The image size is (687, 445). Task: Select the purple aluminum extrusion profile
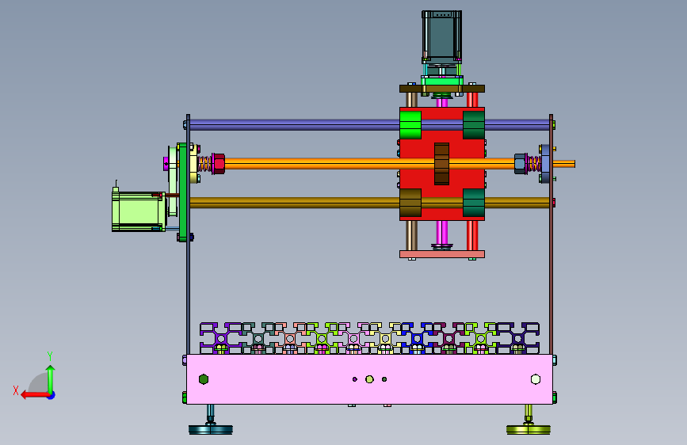(221, 338)
